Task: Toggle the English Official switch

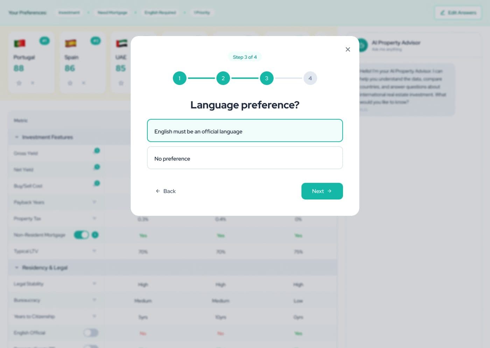Action: click(91, 333)
